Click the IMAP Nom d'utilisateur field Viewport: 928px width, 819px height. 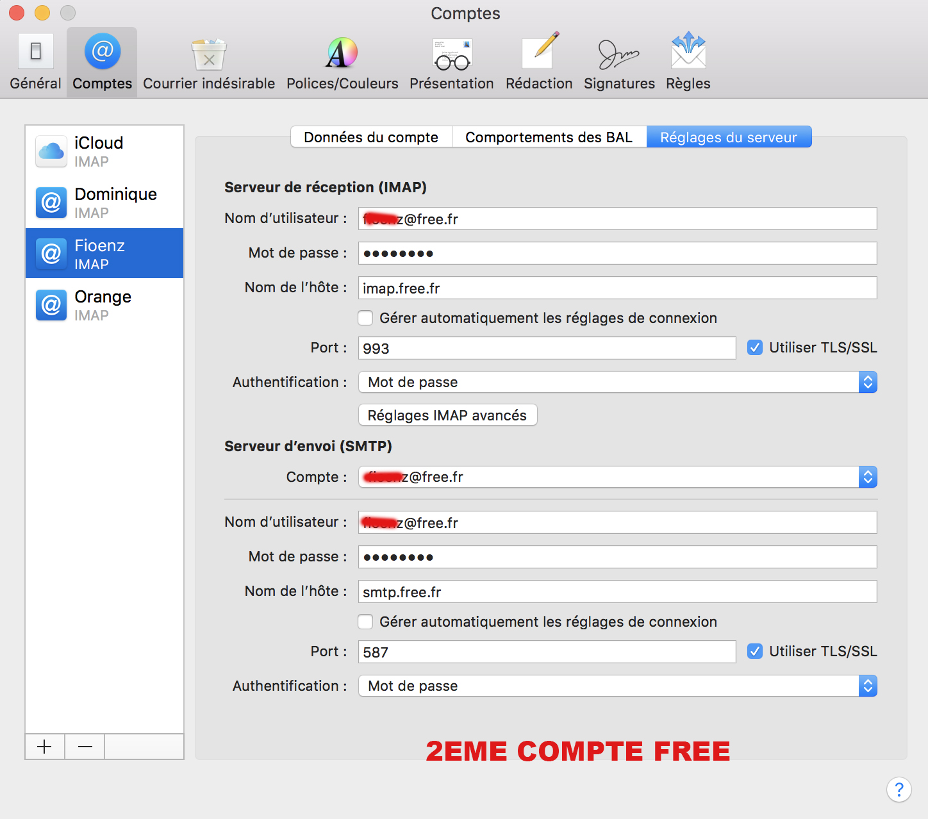pos(618,219)
